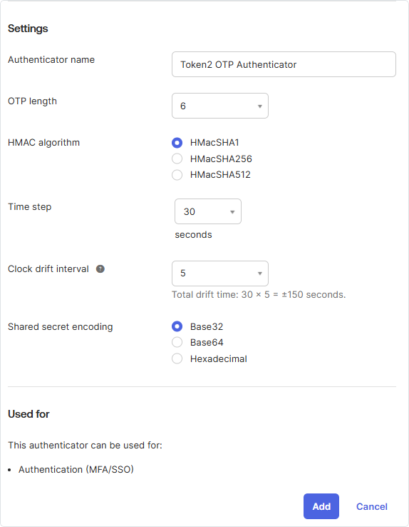This screenshot has height=527, width=409.
Task: Cancel adding the authenticator
Action: 371,506
